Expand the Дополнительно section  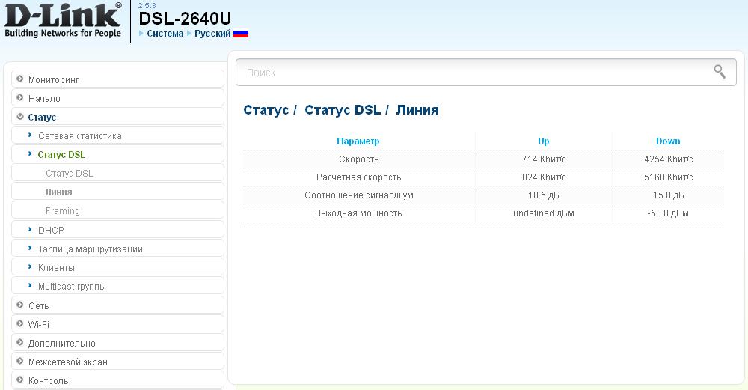pyautogui.click(x=117, y=343)
